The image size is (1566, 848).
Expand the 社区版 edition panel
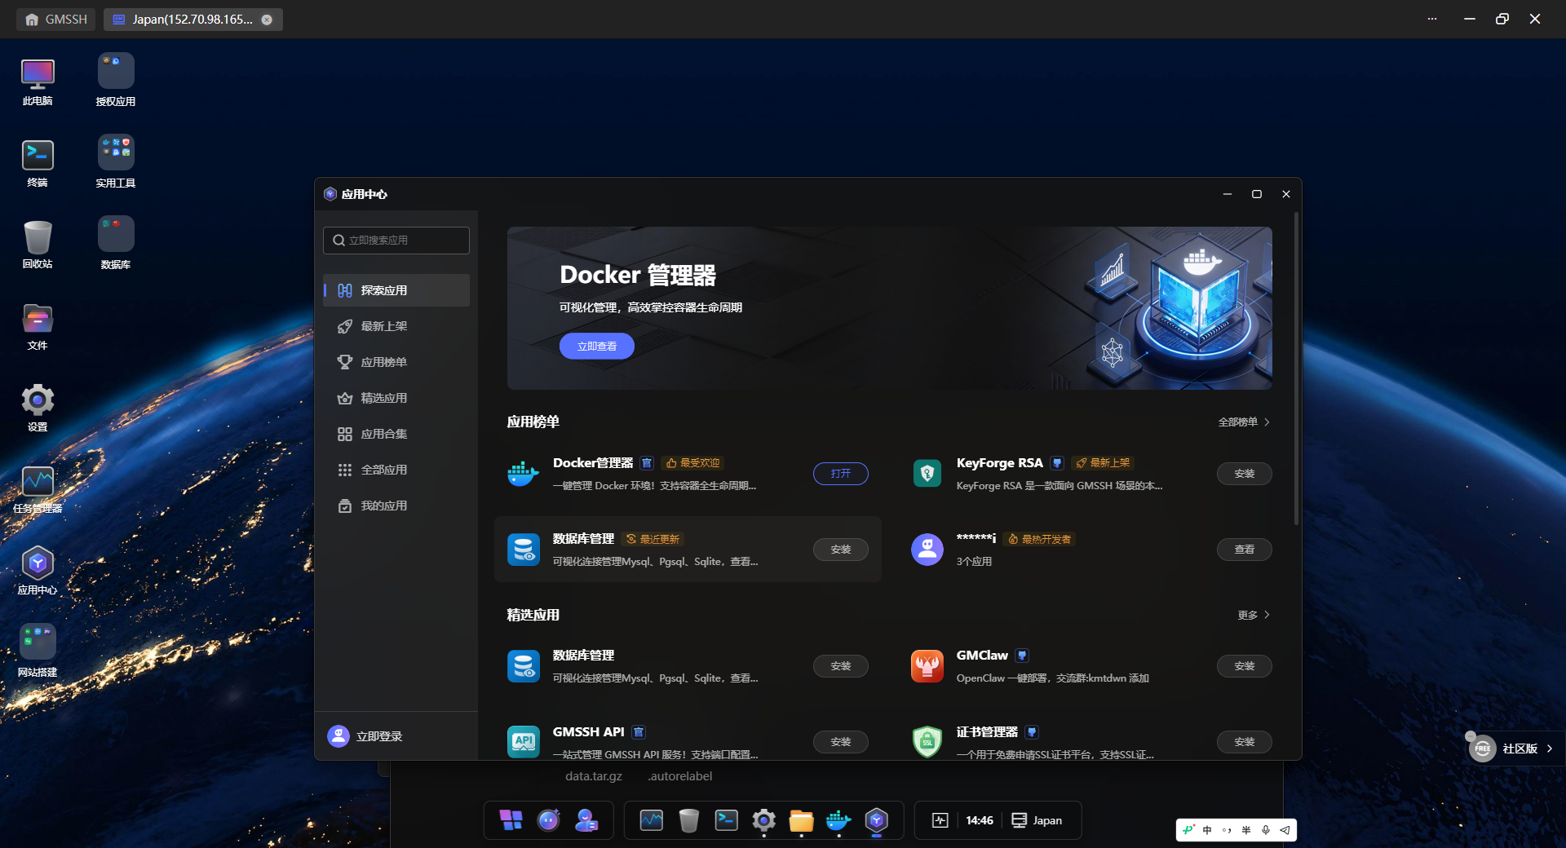click(x=1515, y=749)
